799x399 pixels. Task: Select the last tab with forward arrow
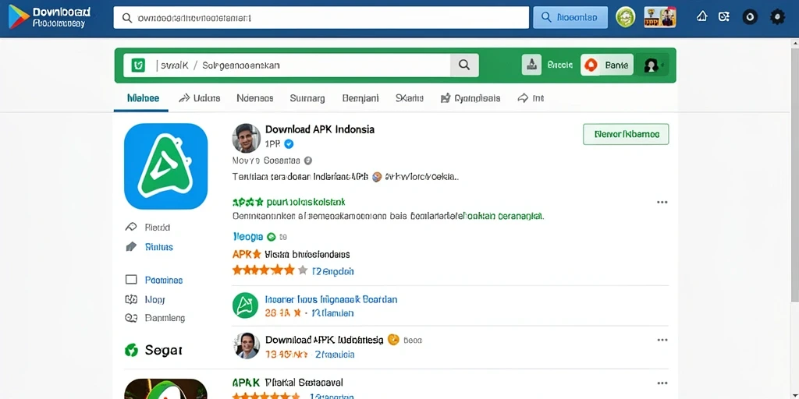coord(531,98)
